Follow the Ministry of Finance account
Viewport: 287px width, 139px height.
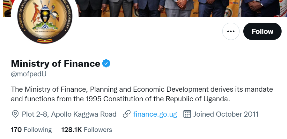click(262, 31)
